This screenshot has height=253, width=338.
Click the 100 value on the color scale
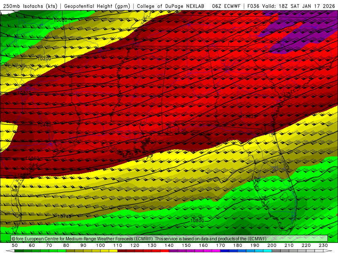(101, 245)
